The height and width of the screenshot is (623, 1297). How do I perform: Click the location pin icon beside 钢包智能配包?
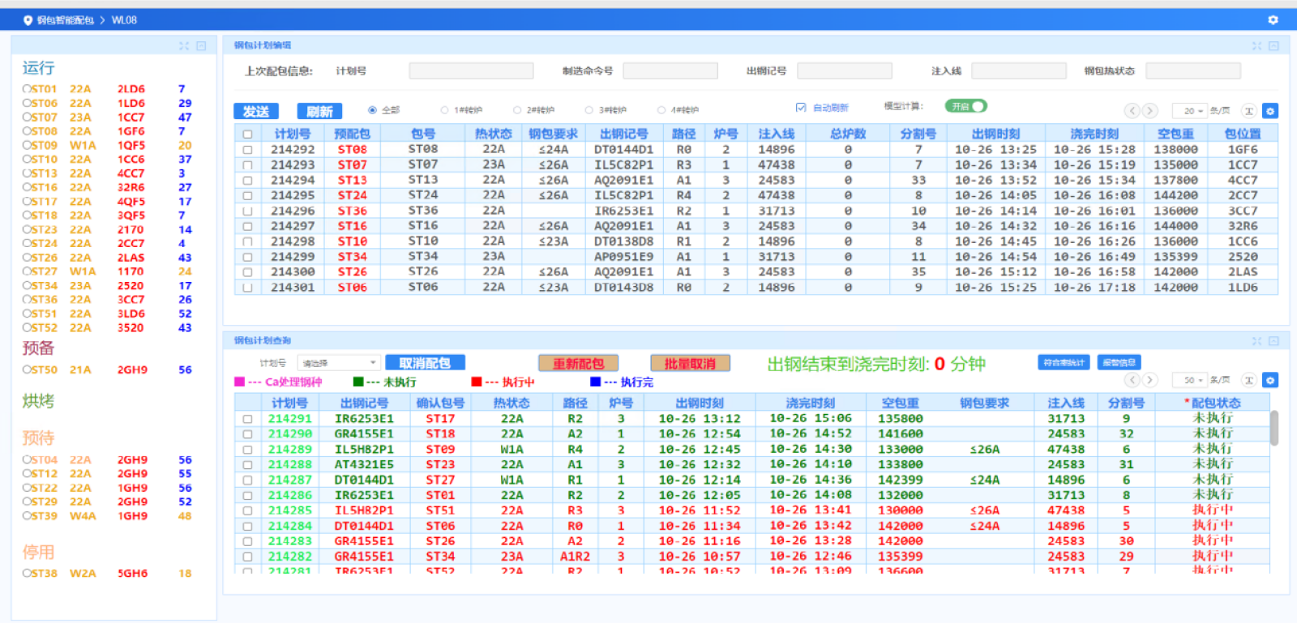[28, 20]
